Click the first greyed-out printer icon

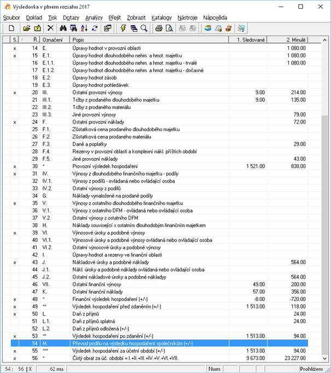click(182, 28)
